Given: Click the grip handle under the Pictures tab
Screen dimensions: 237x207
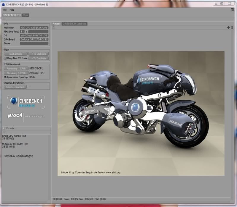Looking at the screenshot, I should coord(53,27).
